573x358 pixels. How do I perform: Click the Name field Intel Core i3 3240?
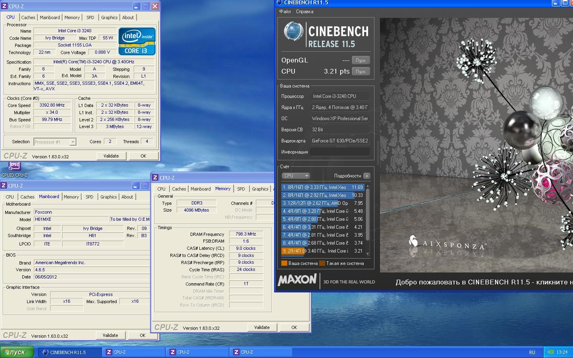75,31
